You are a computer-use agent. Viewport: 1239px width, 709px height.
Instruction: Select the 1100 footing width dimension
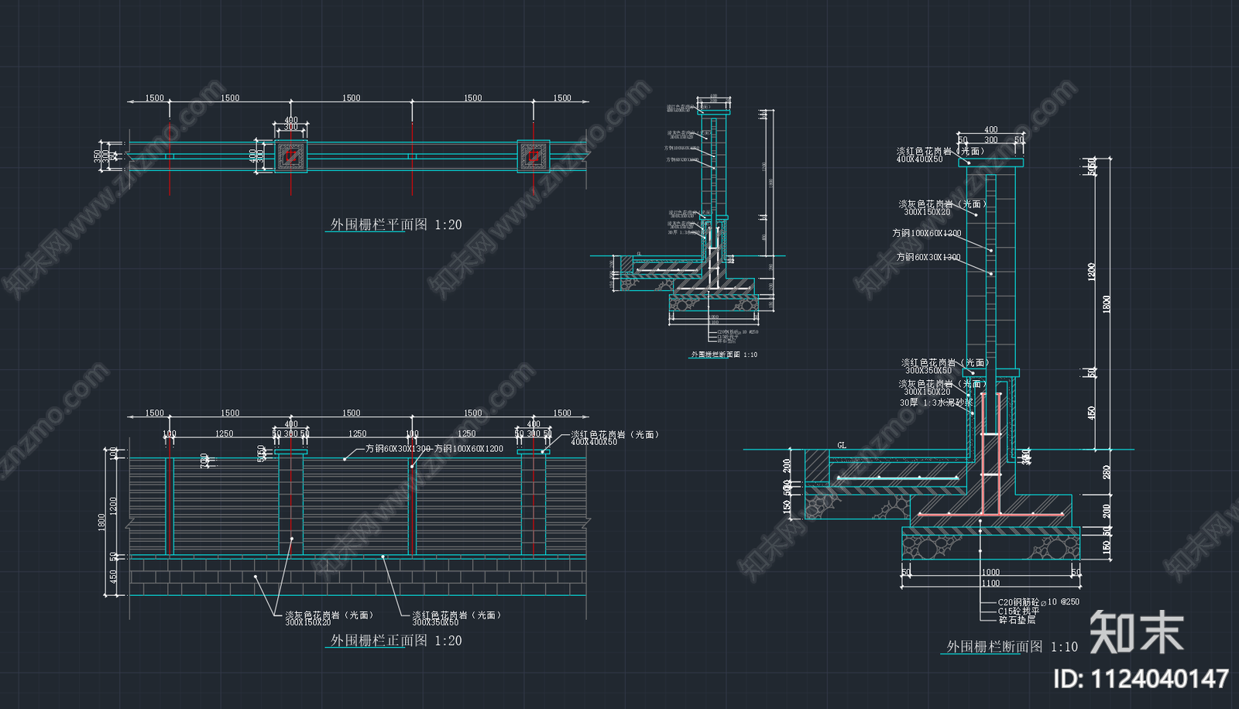[x=991, y=583]
